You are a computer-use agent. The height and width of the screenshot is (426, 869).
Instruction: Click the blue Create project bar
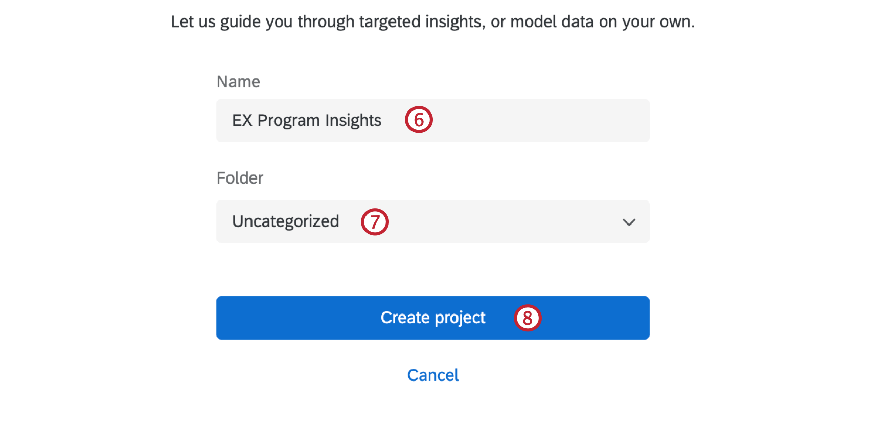pos(432,318)
